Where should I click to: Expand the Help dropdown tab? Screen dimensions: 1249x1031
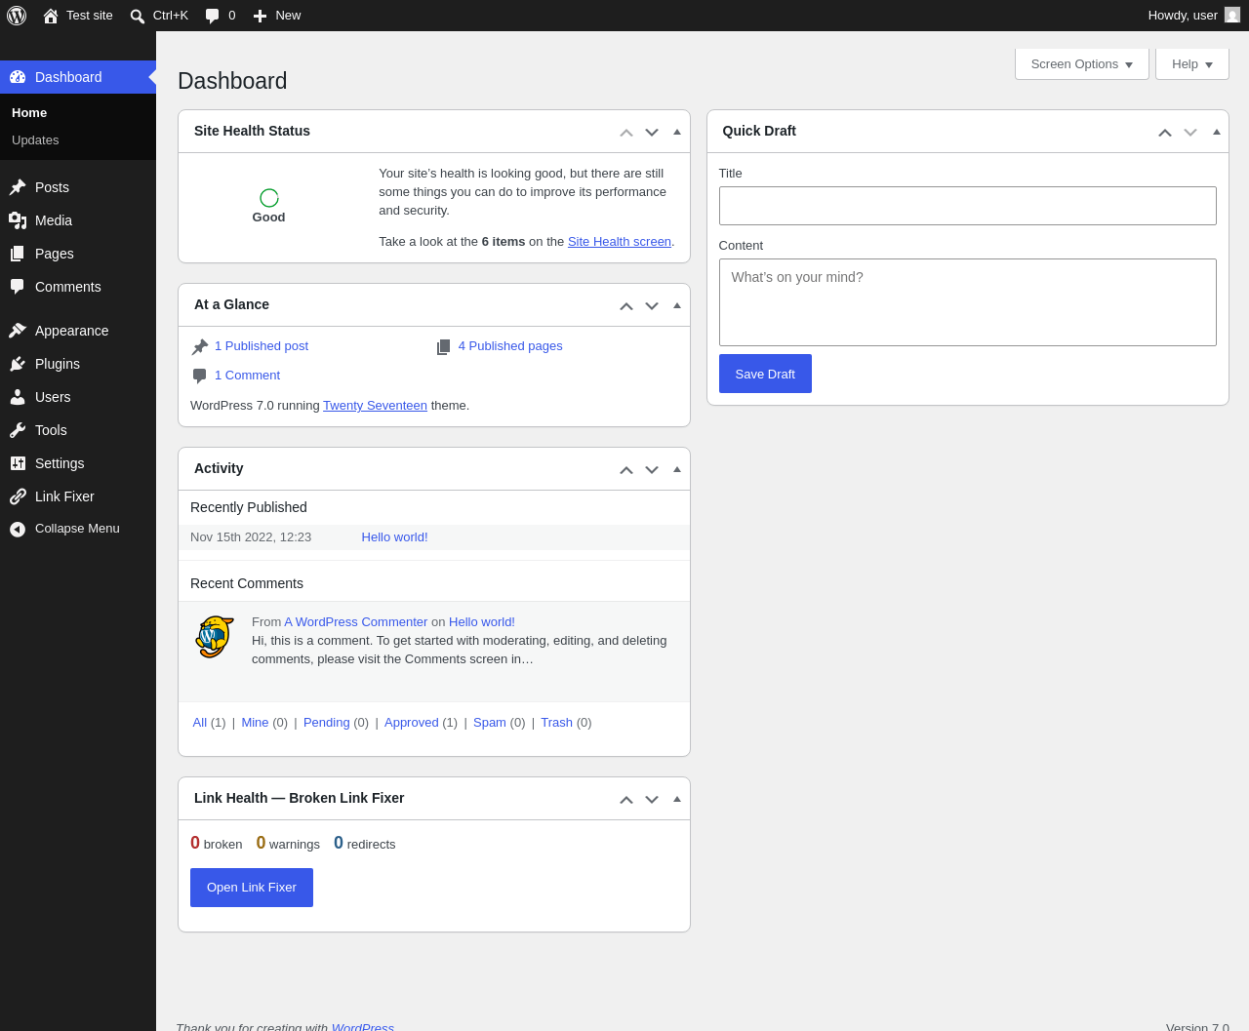tap(1192, 64)
